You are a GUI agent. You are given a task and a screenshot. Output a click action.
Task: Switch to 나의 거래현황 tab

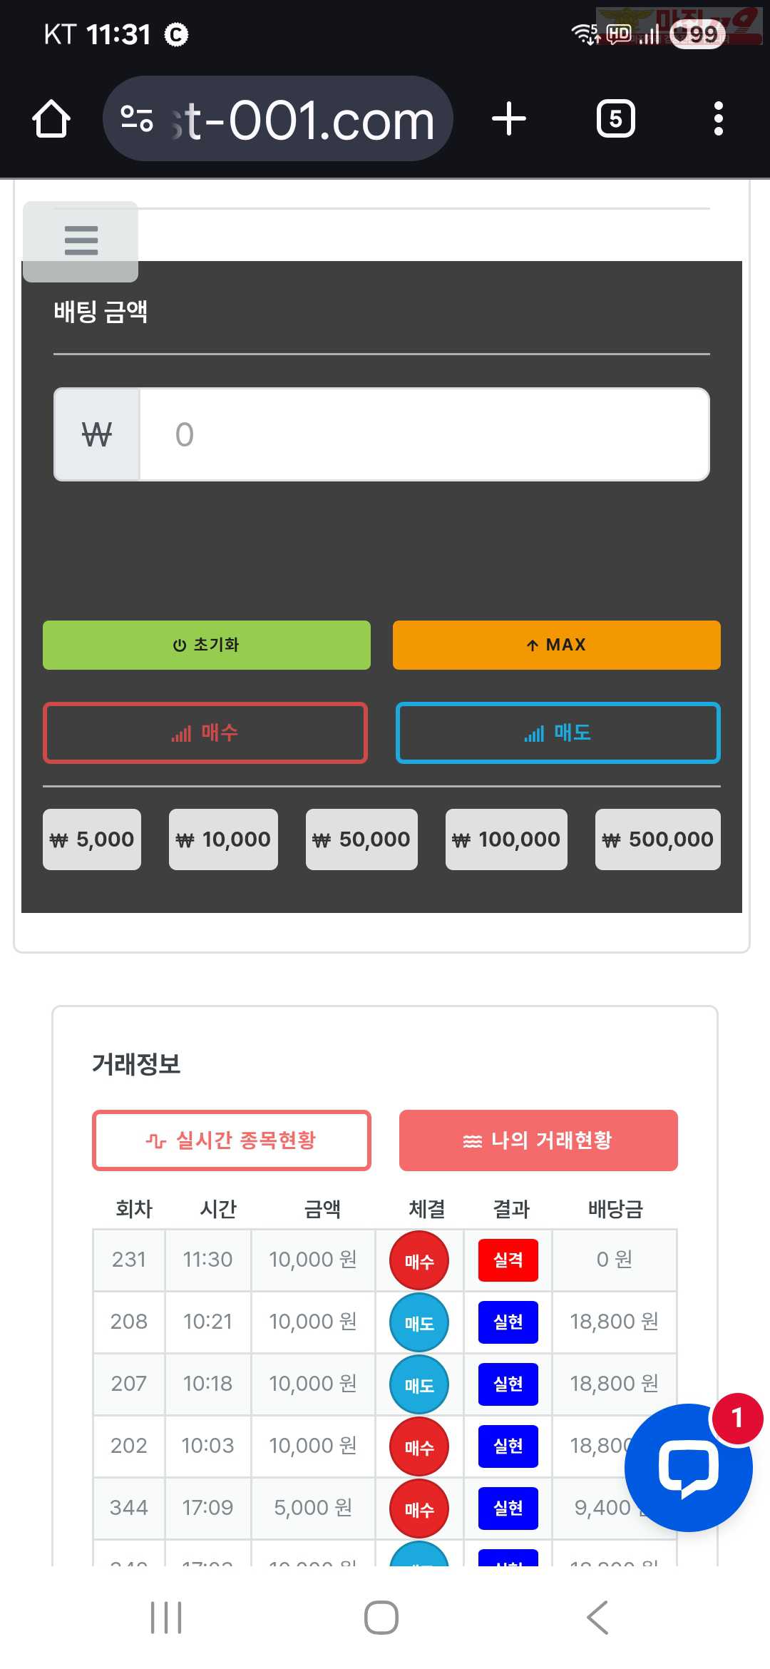[x=538, y=1140]
